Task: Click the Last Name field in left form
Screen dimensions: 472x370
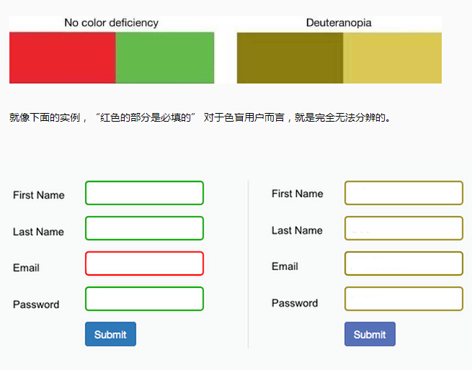Action: [144, 228]
